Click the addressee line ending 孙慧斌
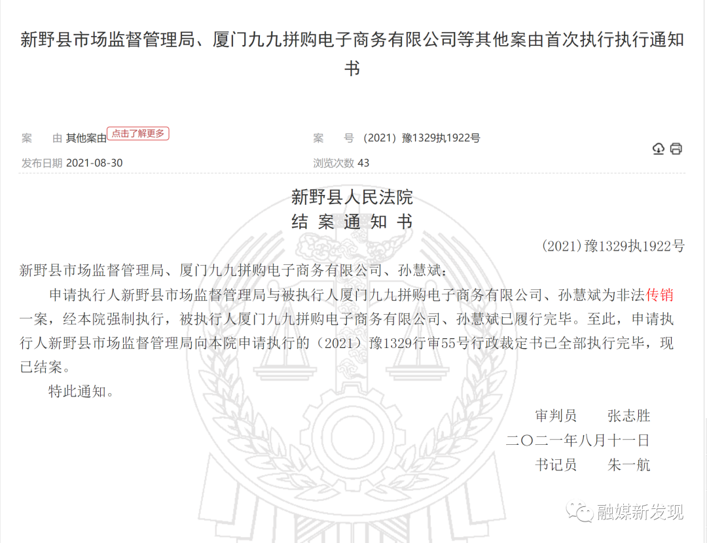Screen dimensions: 707x543 point(233,270)
